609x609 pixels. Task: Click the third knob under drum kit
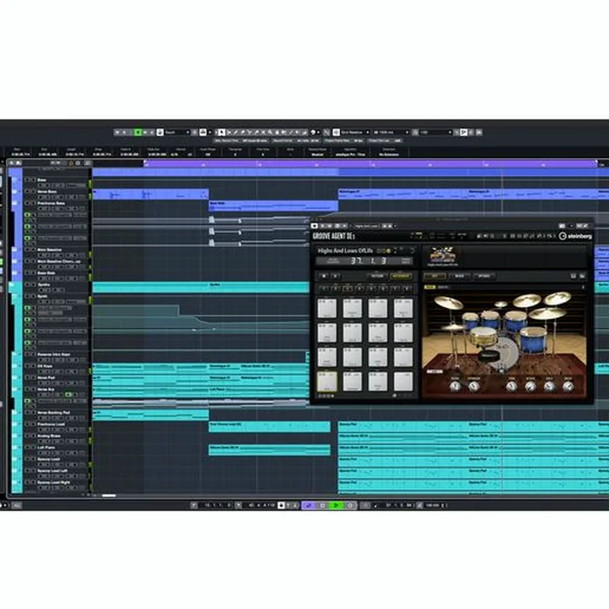click(511, 386)
